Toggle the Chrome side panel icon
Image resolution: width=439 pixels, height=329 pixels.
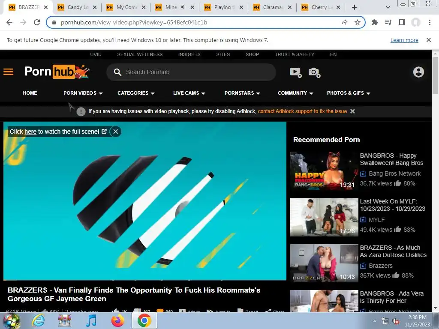402,22
